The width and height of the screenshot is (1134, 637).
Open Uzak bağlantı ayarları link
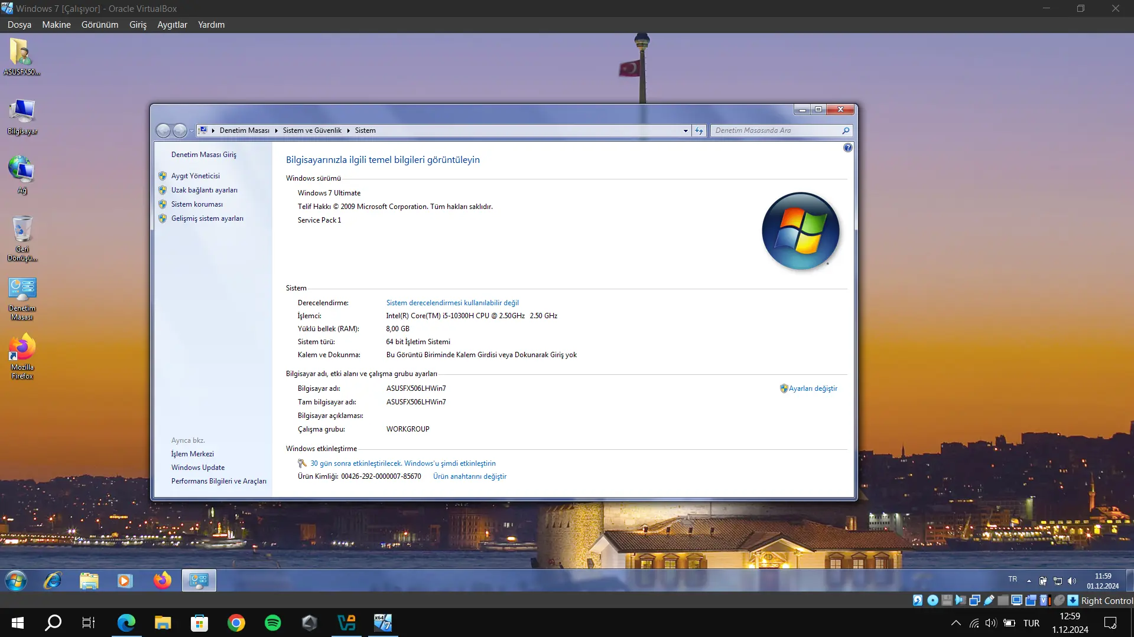pos(204,190)
